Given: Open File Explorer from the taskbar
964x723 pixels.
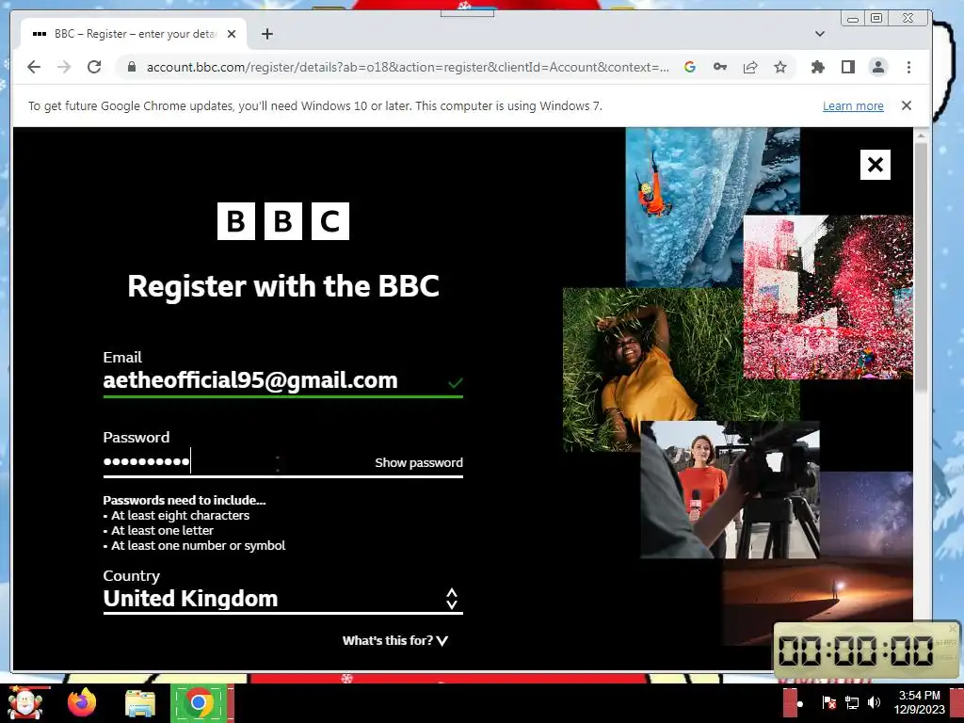Looking at the screenshot, I should pyautogui.click(x=140, y=703).
